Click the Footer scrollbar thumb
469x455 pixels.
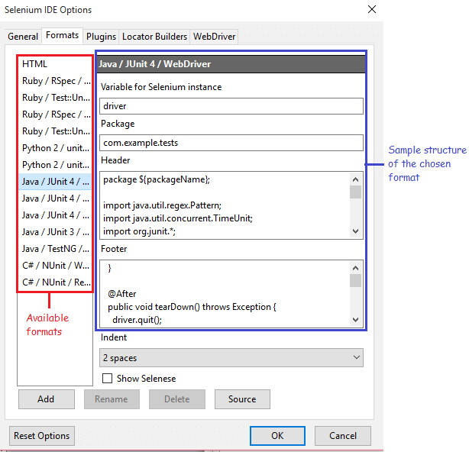click(355, 280)
